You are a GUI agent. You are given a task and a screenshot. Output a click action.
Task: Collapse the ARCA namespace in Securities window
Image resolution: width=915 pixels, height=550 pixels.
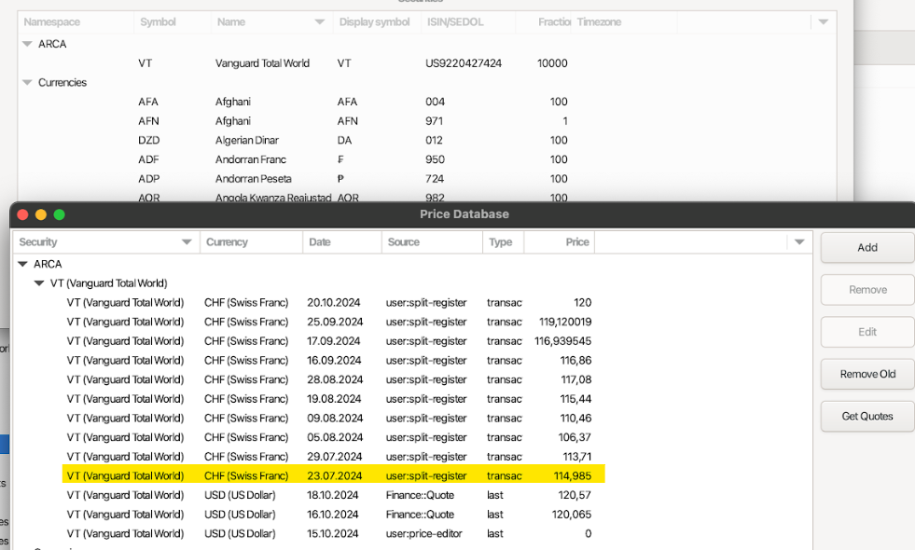pos(27,44)
